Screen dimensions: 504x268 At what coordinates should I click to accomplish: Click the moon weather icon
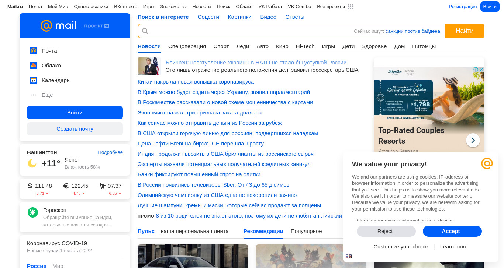[x=32, y=163]
